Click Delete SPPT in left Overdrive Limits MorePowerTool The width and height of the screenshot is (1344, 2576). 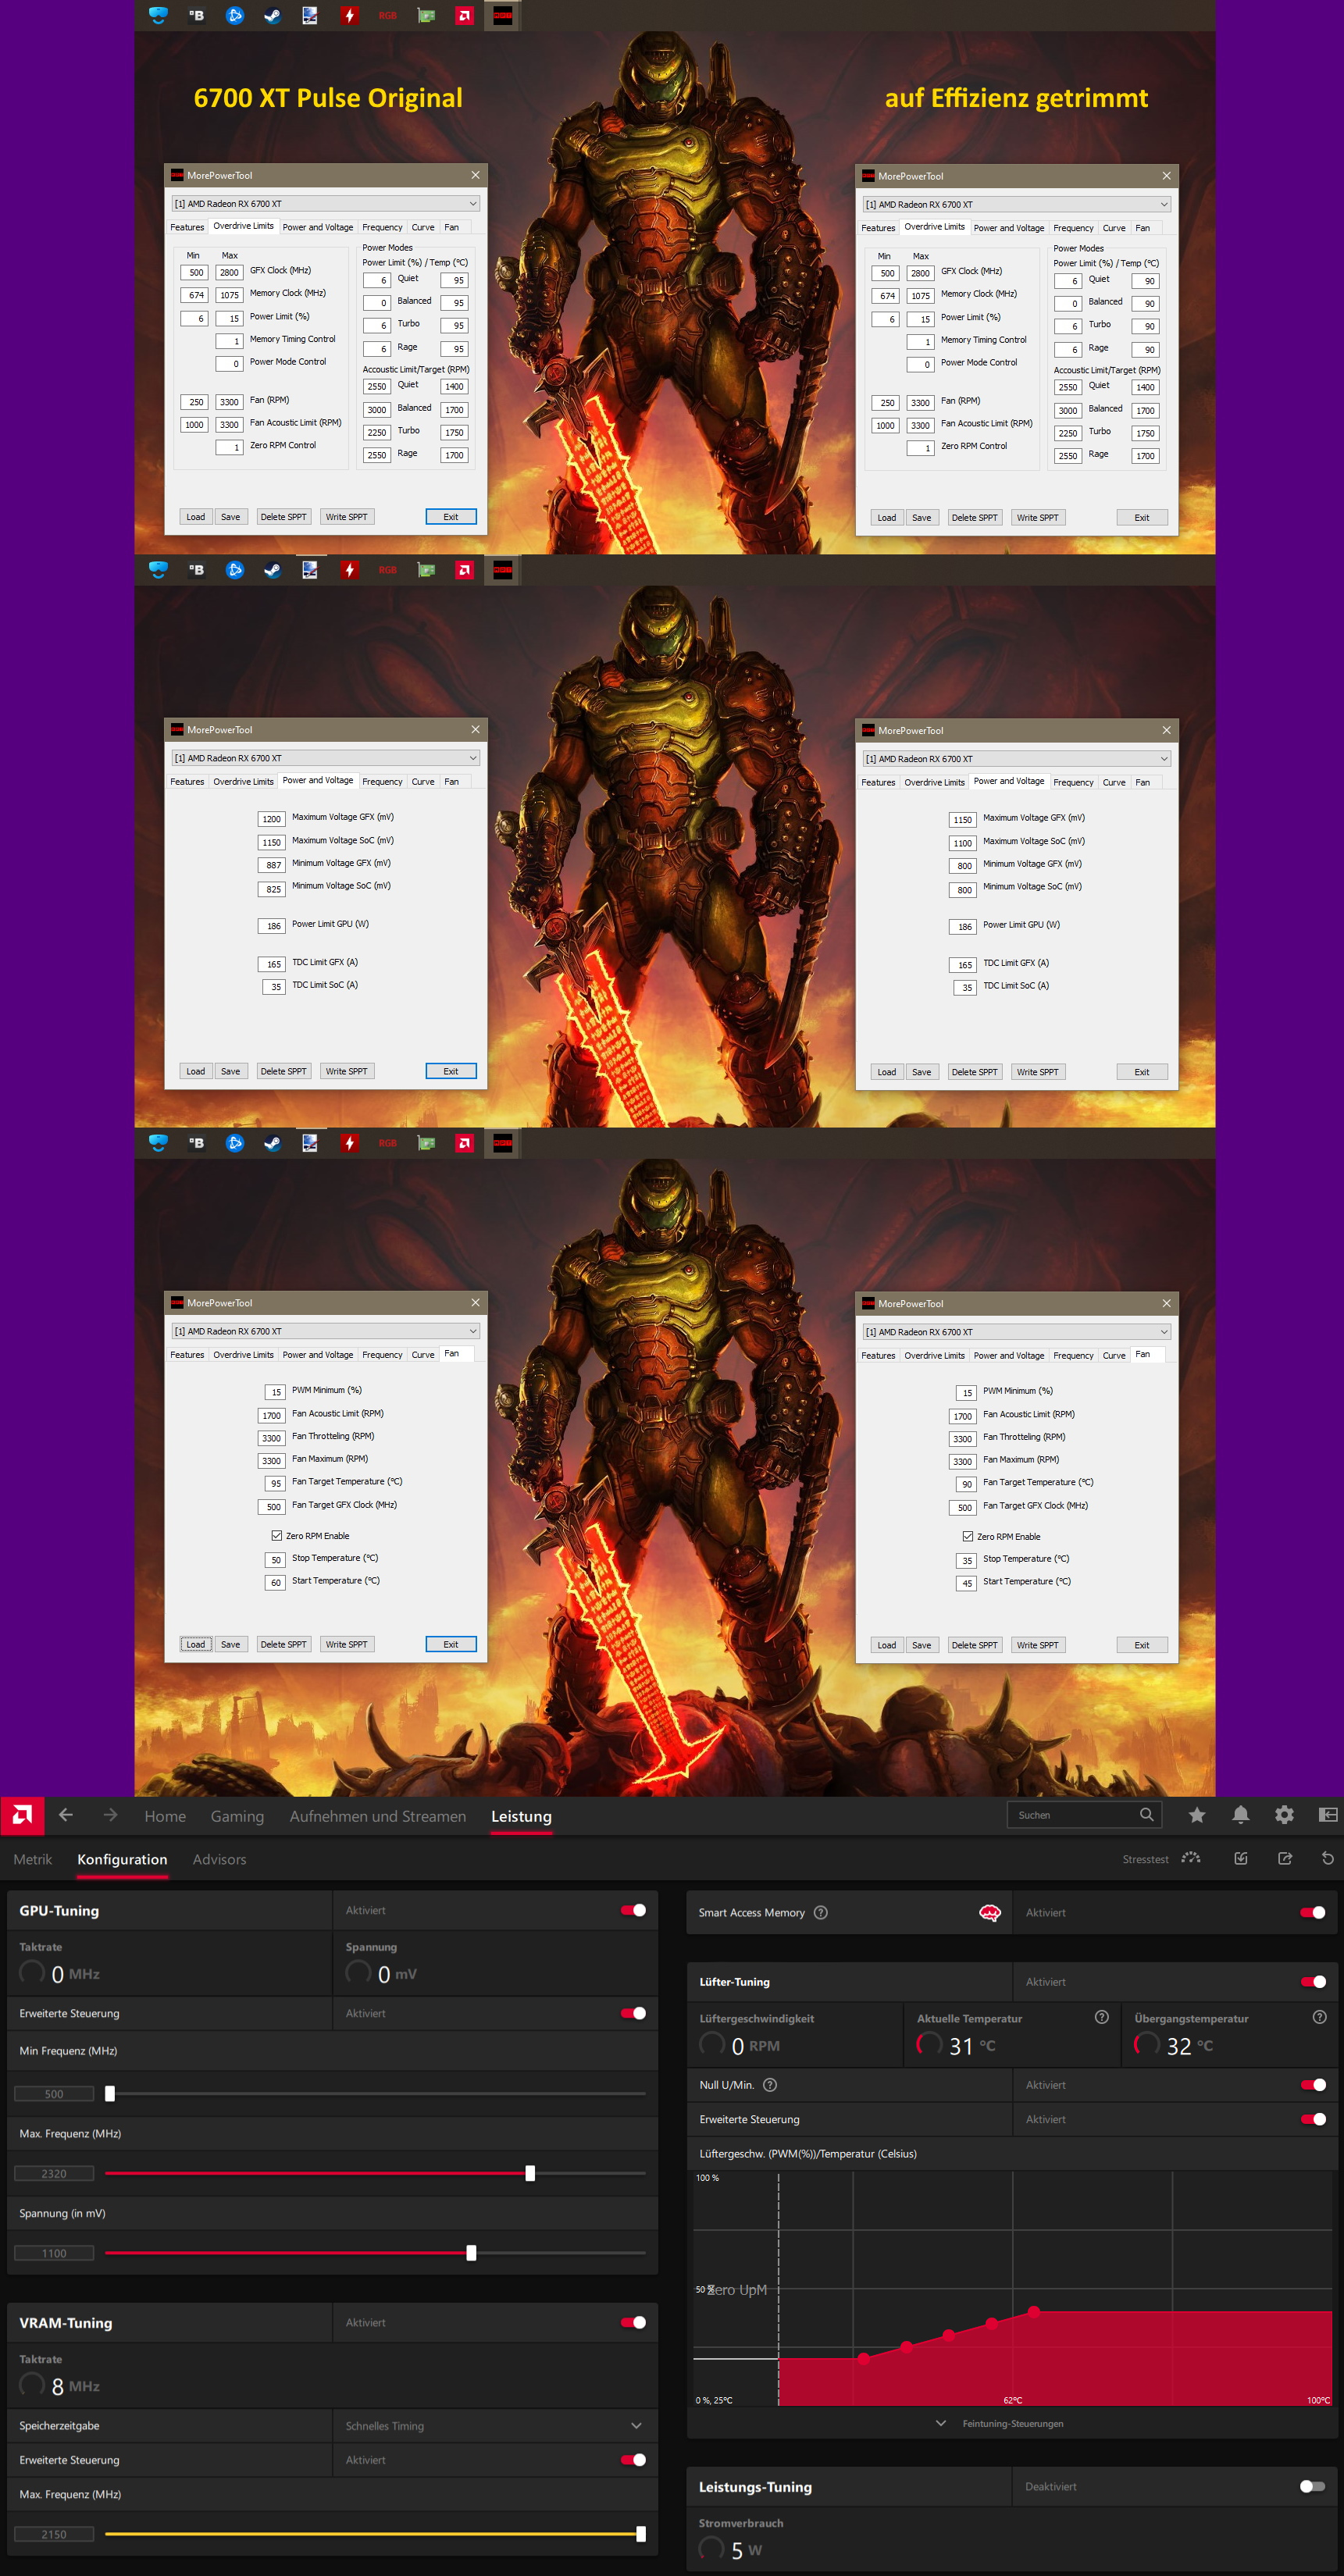click(x=283, y=517)
